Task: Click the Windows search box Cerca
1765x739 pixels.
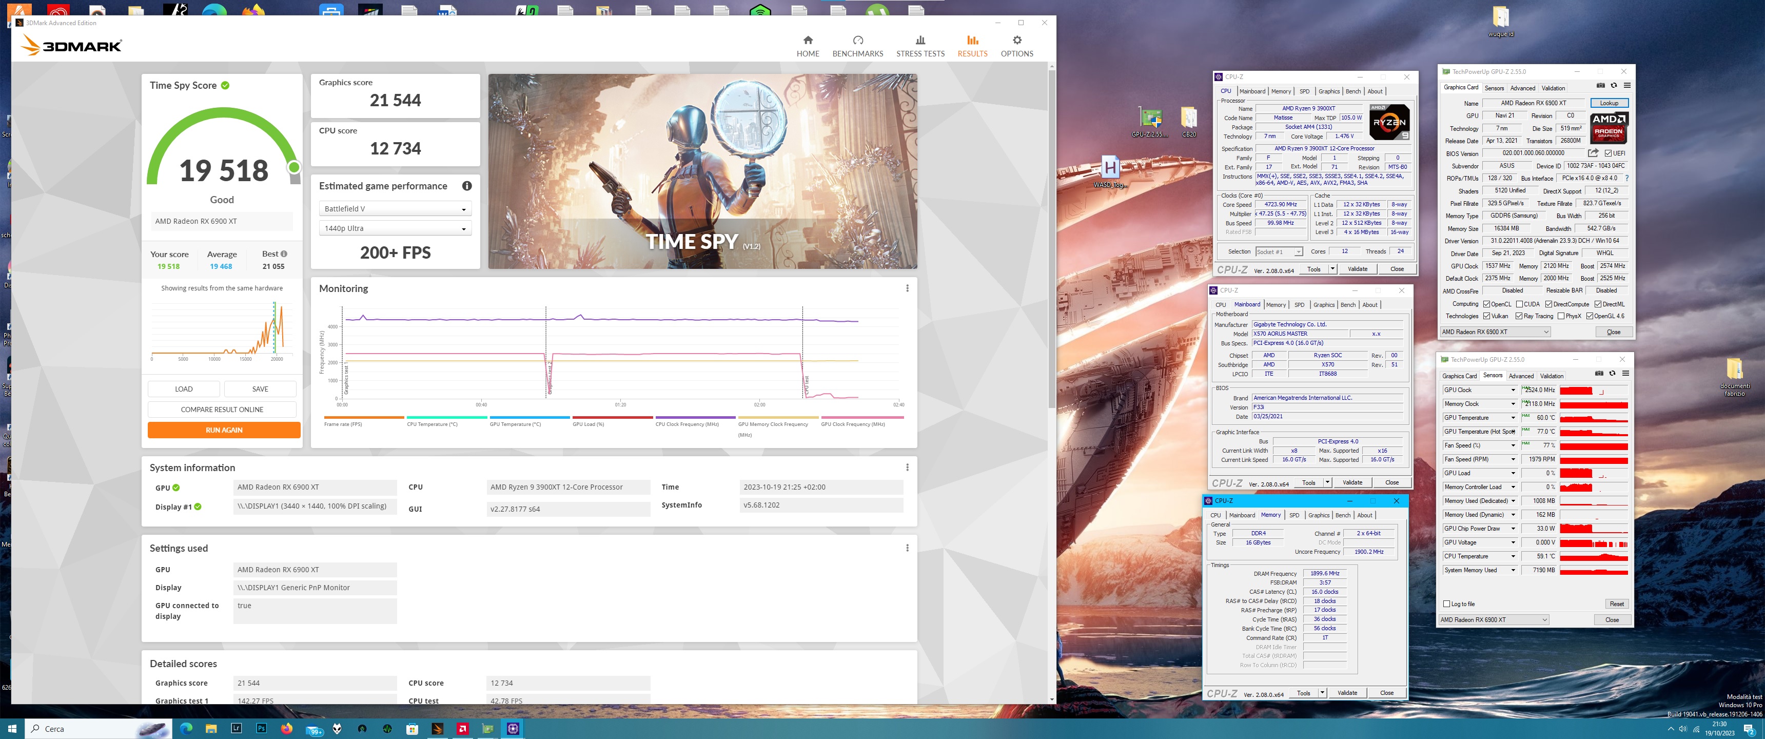Action: point(97,728)
